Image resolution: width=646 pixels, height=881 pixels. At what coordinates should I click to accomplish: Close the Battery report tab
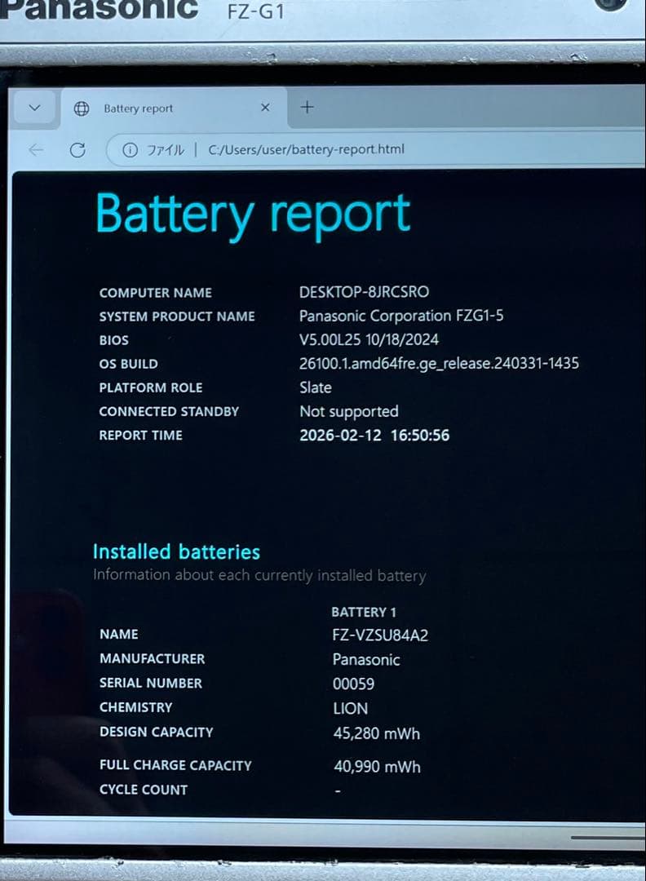(265, 108)
